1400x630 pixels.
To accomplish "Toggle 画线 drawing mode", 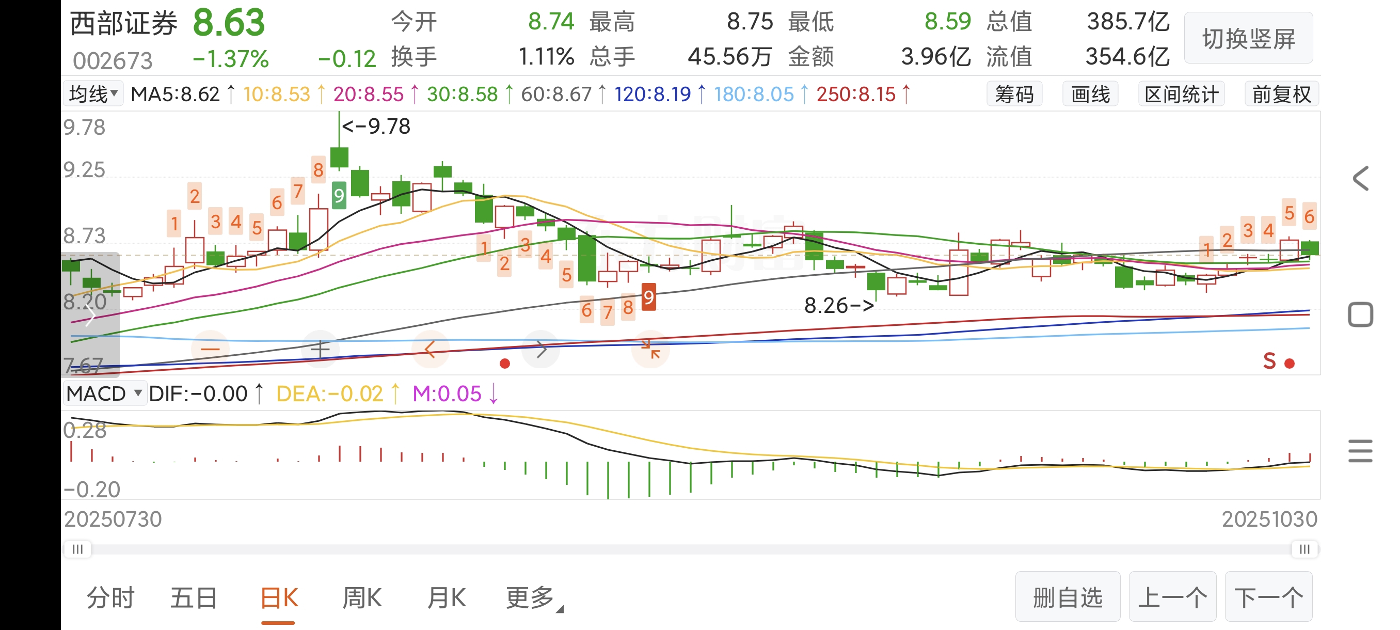I will click(x=1090, y=94).
